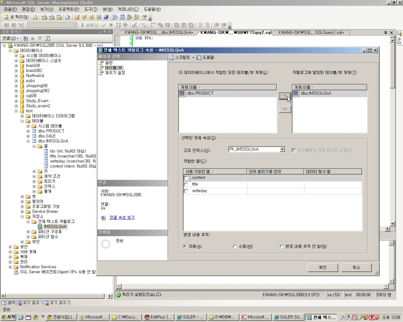Show the Summary page toolbar icon
Viewport: 403px width, 322px height.
pyautogui.click(x=122, y=17)
